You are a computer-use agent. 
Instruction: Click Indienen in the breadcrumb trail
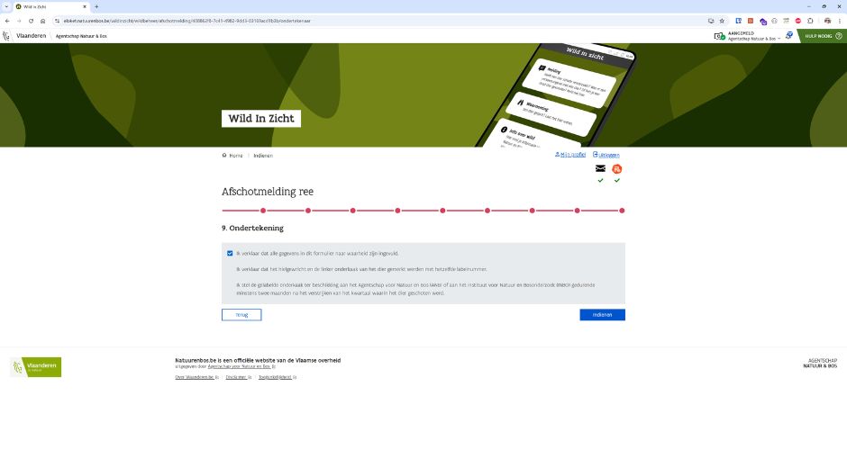click(263, 155)
